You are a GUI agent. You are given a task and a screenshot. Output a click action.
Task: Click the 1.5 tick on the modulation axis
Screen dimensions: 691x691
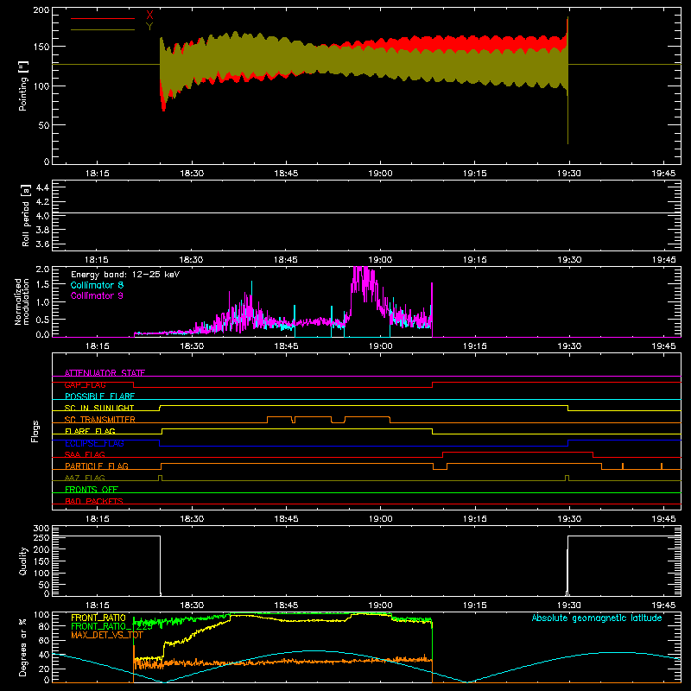coord(42,285)
